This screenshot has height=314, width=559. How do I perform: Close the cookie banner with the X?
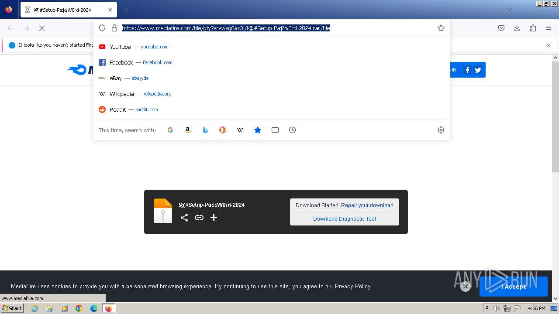466,287
